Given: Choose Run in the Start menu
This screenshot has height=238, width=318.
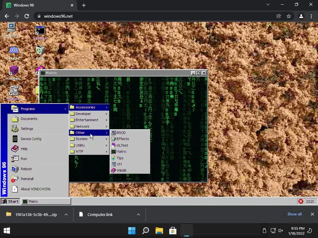Looking at the screenshot, I should (38, 159).
